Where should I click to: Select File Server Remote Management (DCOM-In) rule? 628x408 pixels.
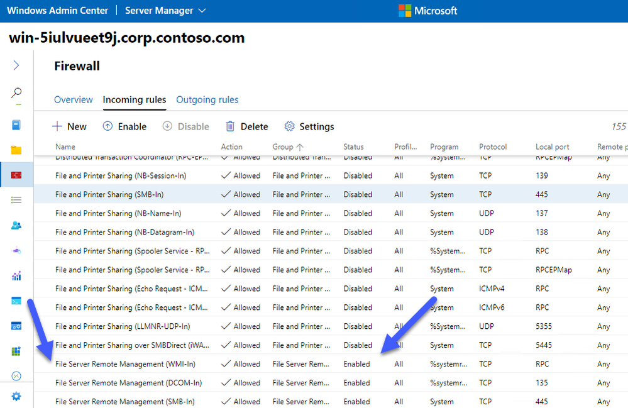(331, 383)
